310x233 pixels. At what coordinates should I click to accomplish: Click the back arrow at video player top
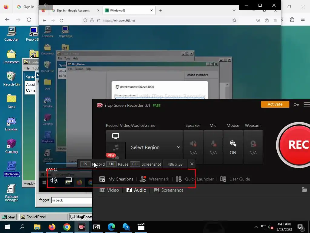pos(46,5)
